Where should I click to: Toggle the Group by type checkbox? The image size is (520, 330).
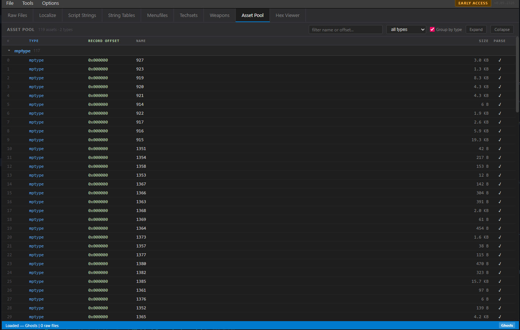[x=432, y=29]
